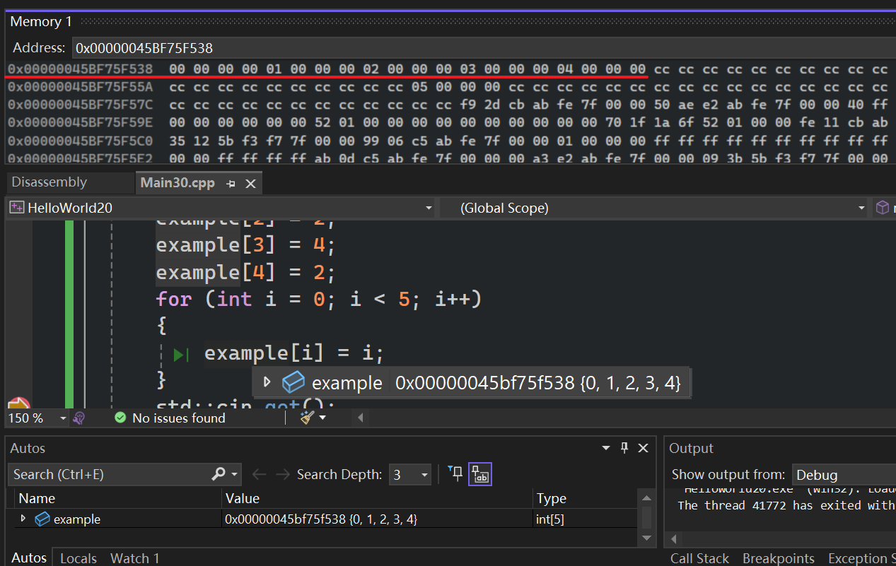Close the Main30.cpp tab
Image resolution: width=896 pixels, height=566 pixels.
click(x=250, y=184)
